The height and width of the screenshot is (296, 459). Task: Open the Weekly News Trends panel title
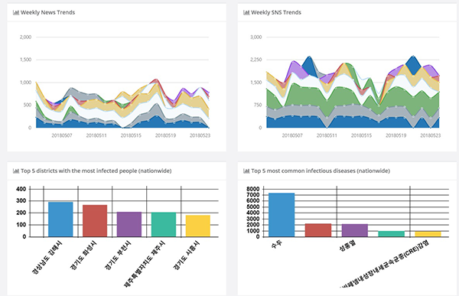(x=47, y=12)
